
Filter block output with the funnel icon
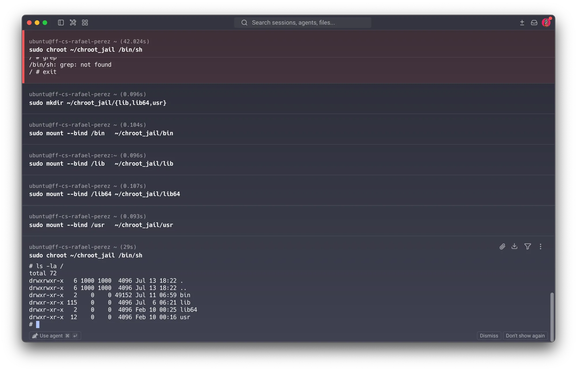pos(527,247)
